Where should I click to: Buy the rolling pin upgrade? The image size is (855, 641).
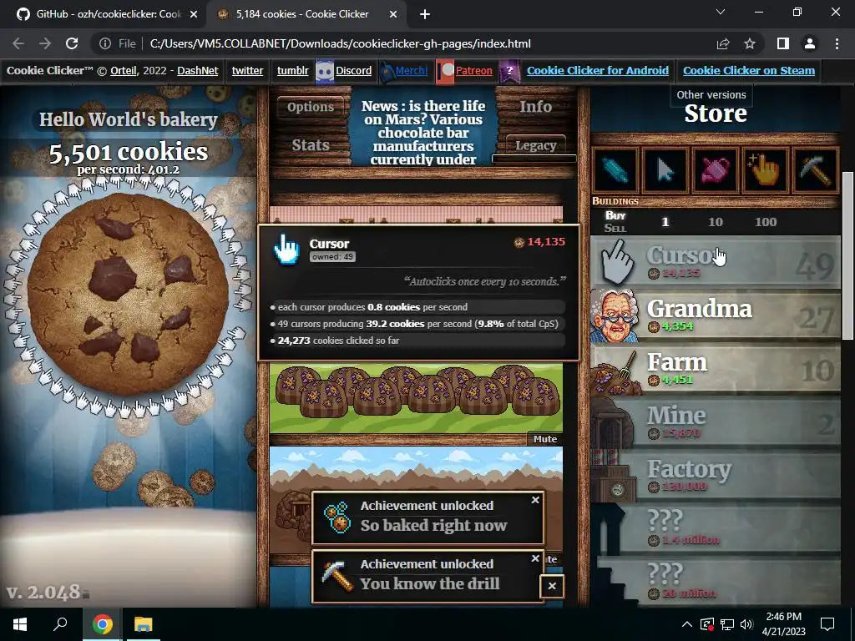click(x=615, y=171)
